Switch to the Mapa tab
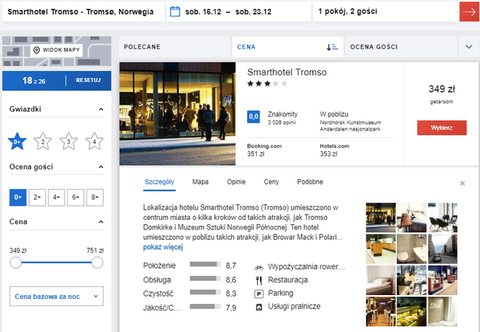480x332 pixels. pyautogui.click(x=200, y=182)
